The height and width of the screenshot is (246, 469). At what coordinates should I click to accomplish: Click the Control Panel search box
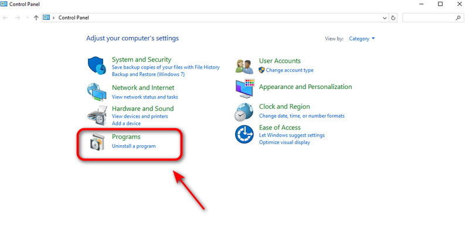coord(433,18)
